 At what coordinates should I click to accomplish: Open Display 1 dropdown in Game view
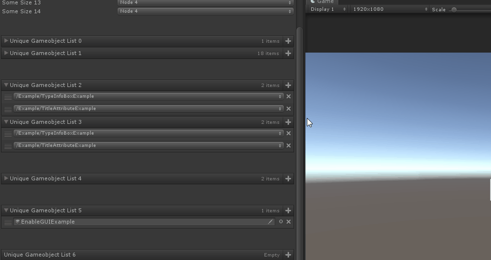tap(327, 9)
